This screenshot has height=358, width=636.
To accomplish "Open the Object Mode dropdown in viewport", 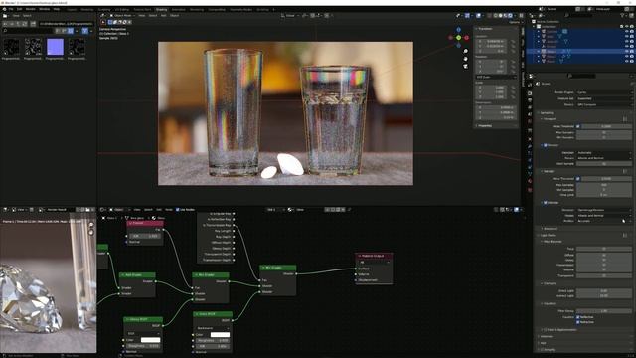I will click(121, 16).
